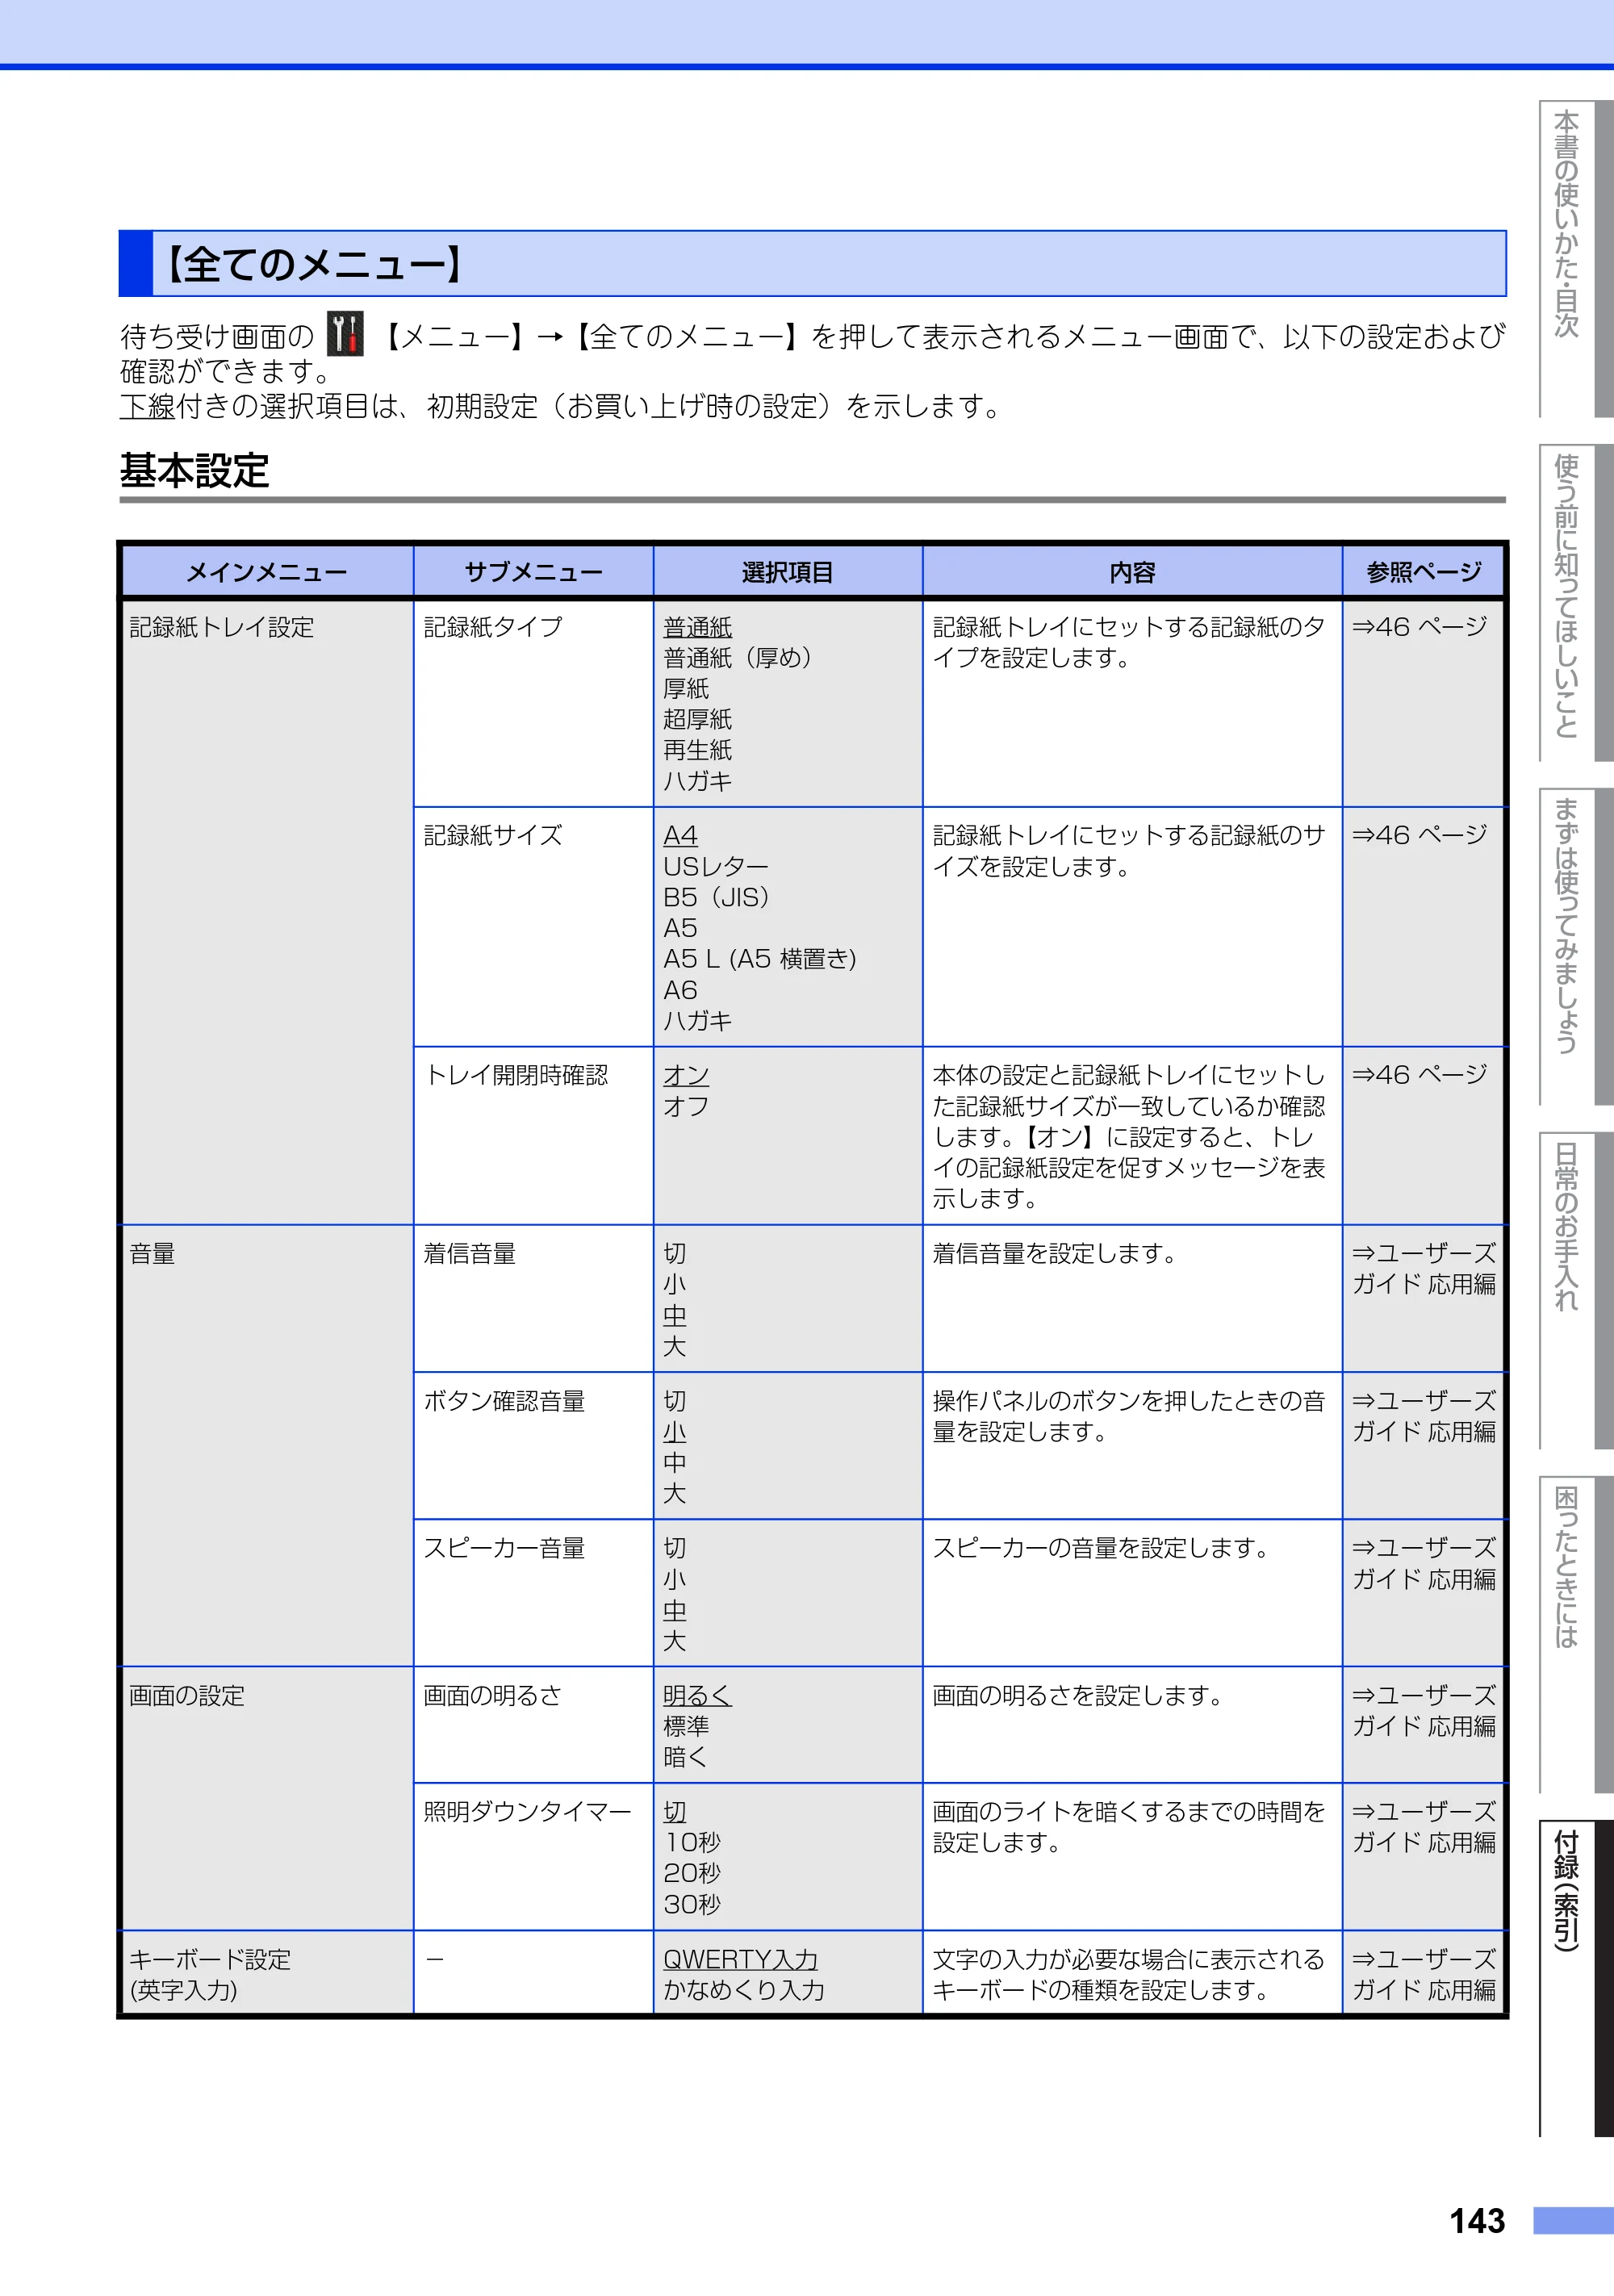Open the ユーザーズガイド 応用編 reference for 画面の明るさ

(x=1424, y=1710)
